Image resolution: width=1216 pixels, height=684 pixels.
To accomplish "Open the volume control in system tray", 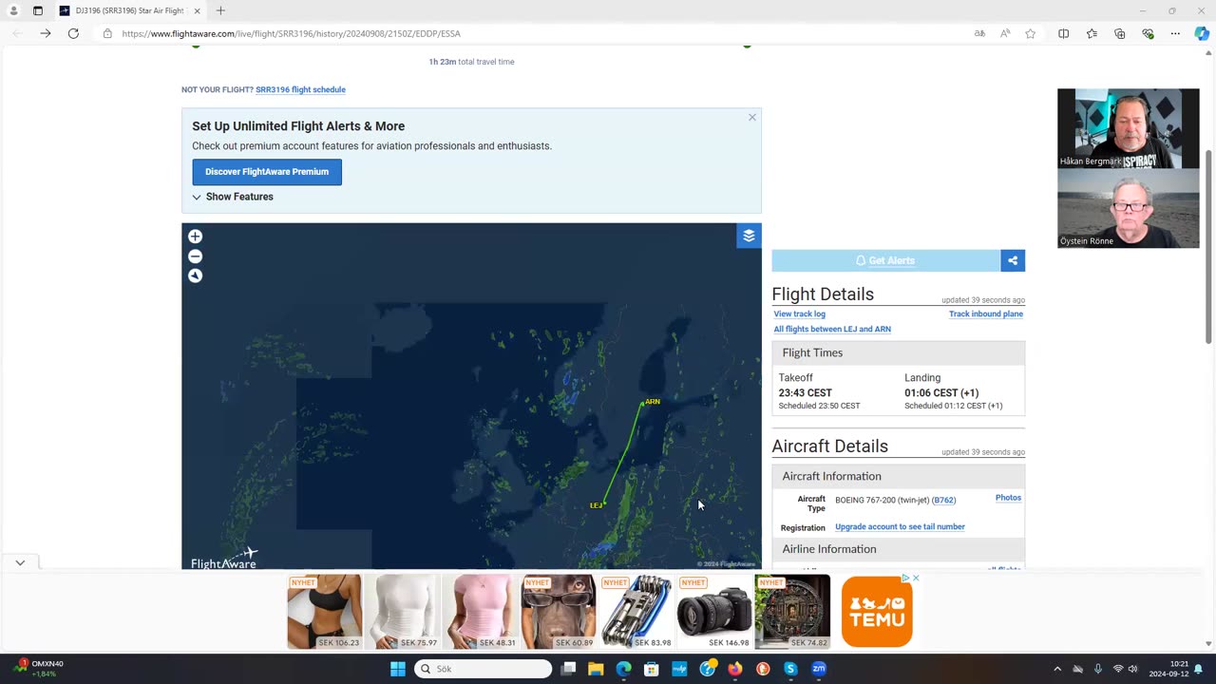I will [1132, 669].
